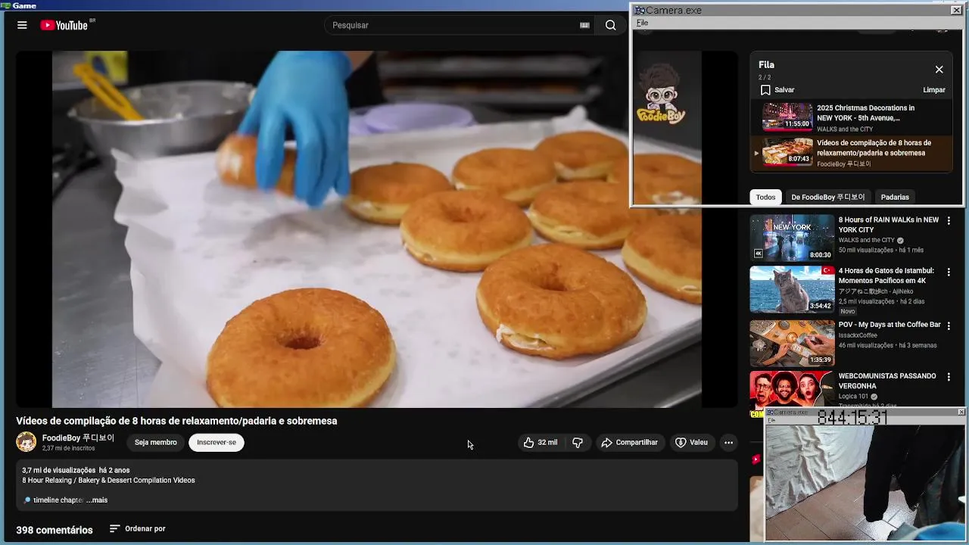
Task: Click the Game window title icon
Action: pos(5,5)
